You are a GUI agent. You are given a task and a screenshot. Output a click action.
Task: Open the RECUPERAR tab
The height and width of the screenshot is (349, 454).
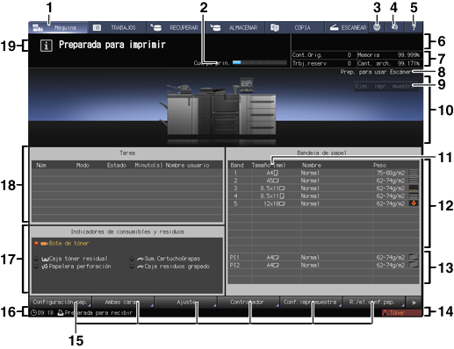pyautogui.click(x=177, y=28)
